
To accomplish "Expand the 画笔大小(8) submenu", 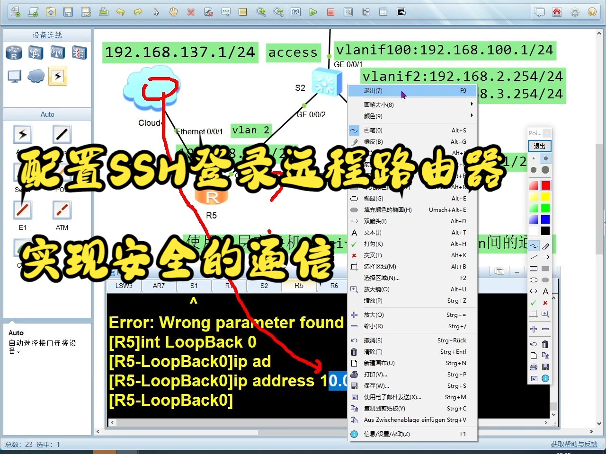I will coord(412,105).
